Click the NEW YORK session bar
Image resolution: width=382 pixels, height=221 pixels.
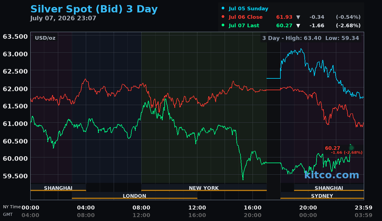[x=204, y=188]
